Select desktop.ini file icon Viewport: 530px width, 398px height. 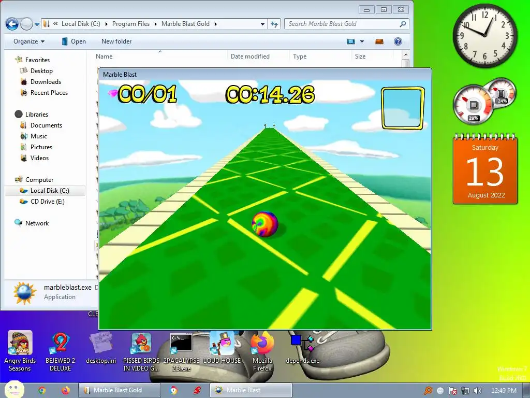pos(101,348)
